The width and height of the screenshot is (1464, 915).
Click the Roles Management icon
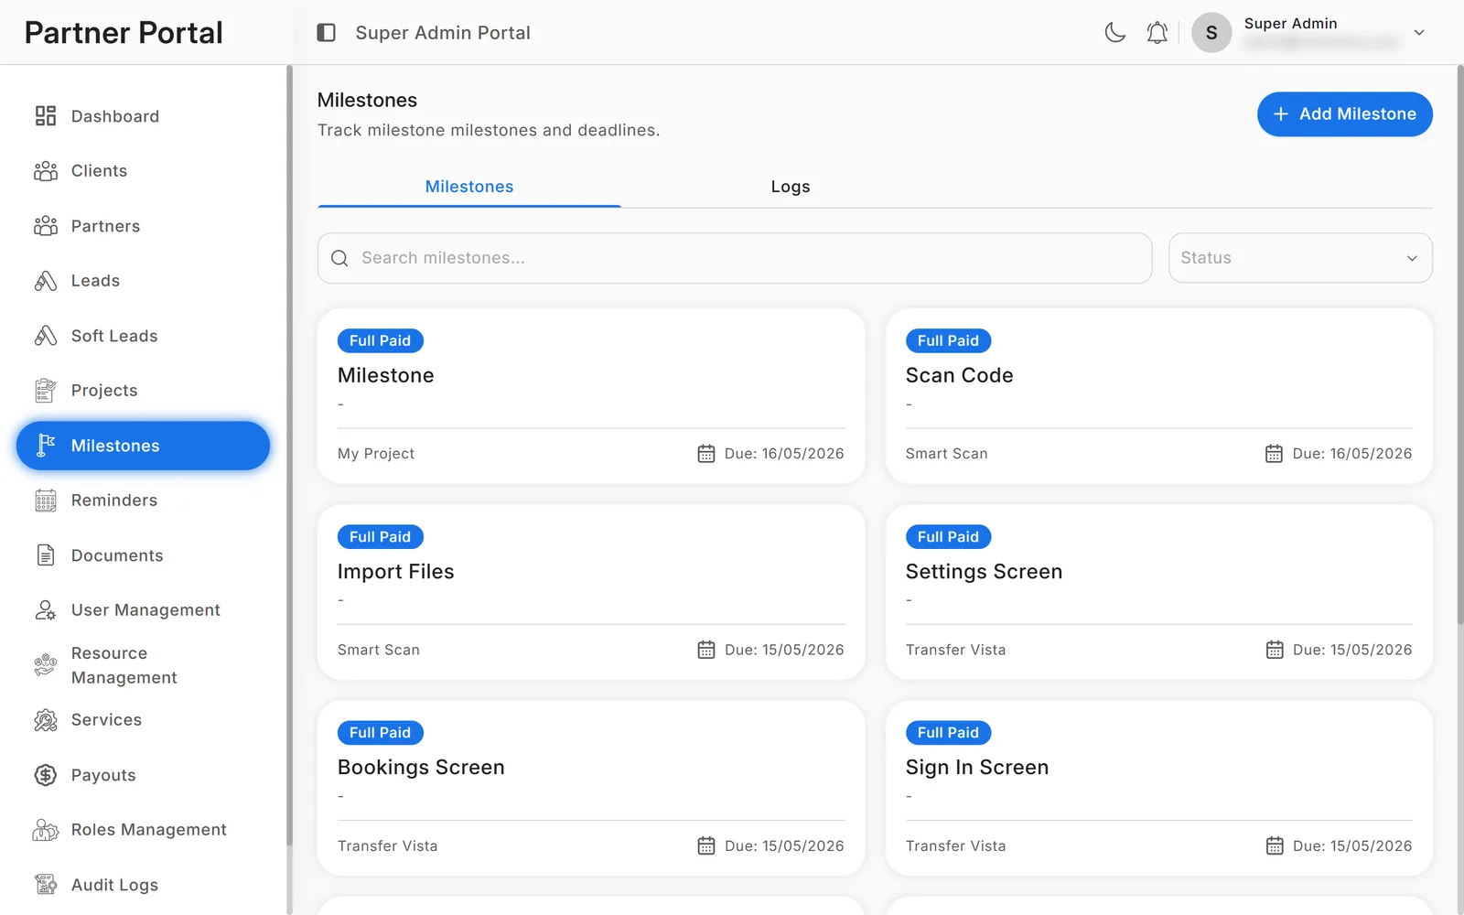click(46, 830)
